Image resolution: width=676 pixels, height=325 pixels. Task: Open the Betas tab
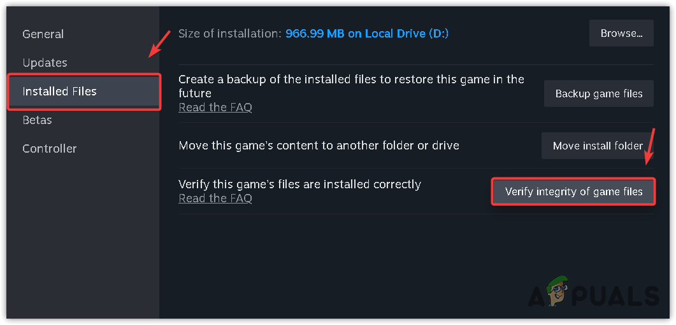[x=37, y=120]
